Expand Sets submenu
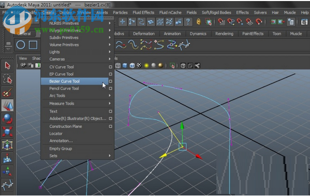 click(x=77, y=156)
